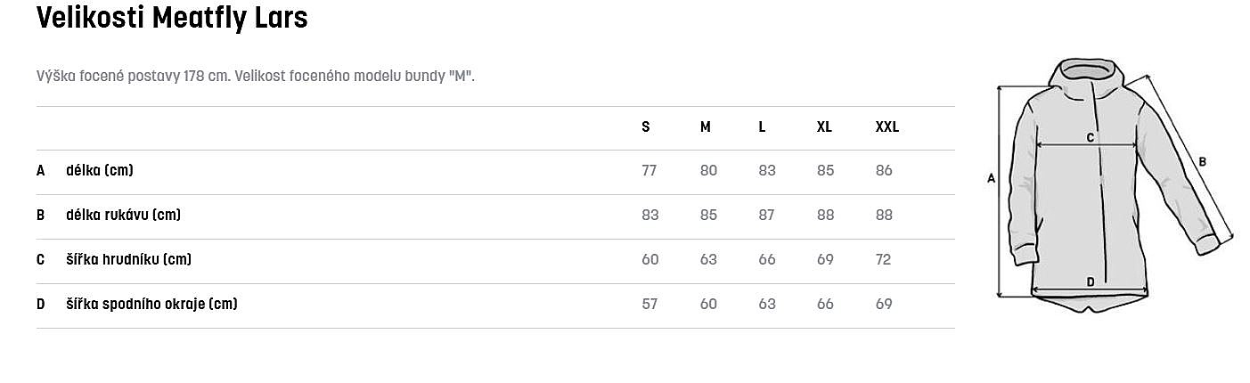Screen dimensions: 1250x383
Task: Click value 72 in XXL chest cell
Action: [x=883, y=259]
